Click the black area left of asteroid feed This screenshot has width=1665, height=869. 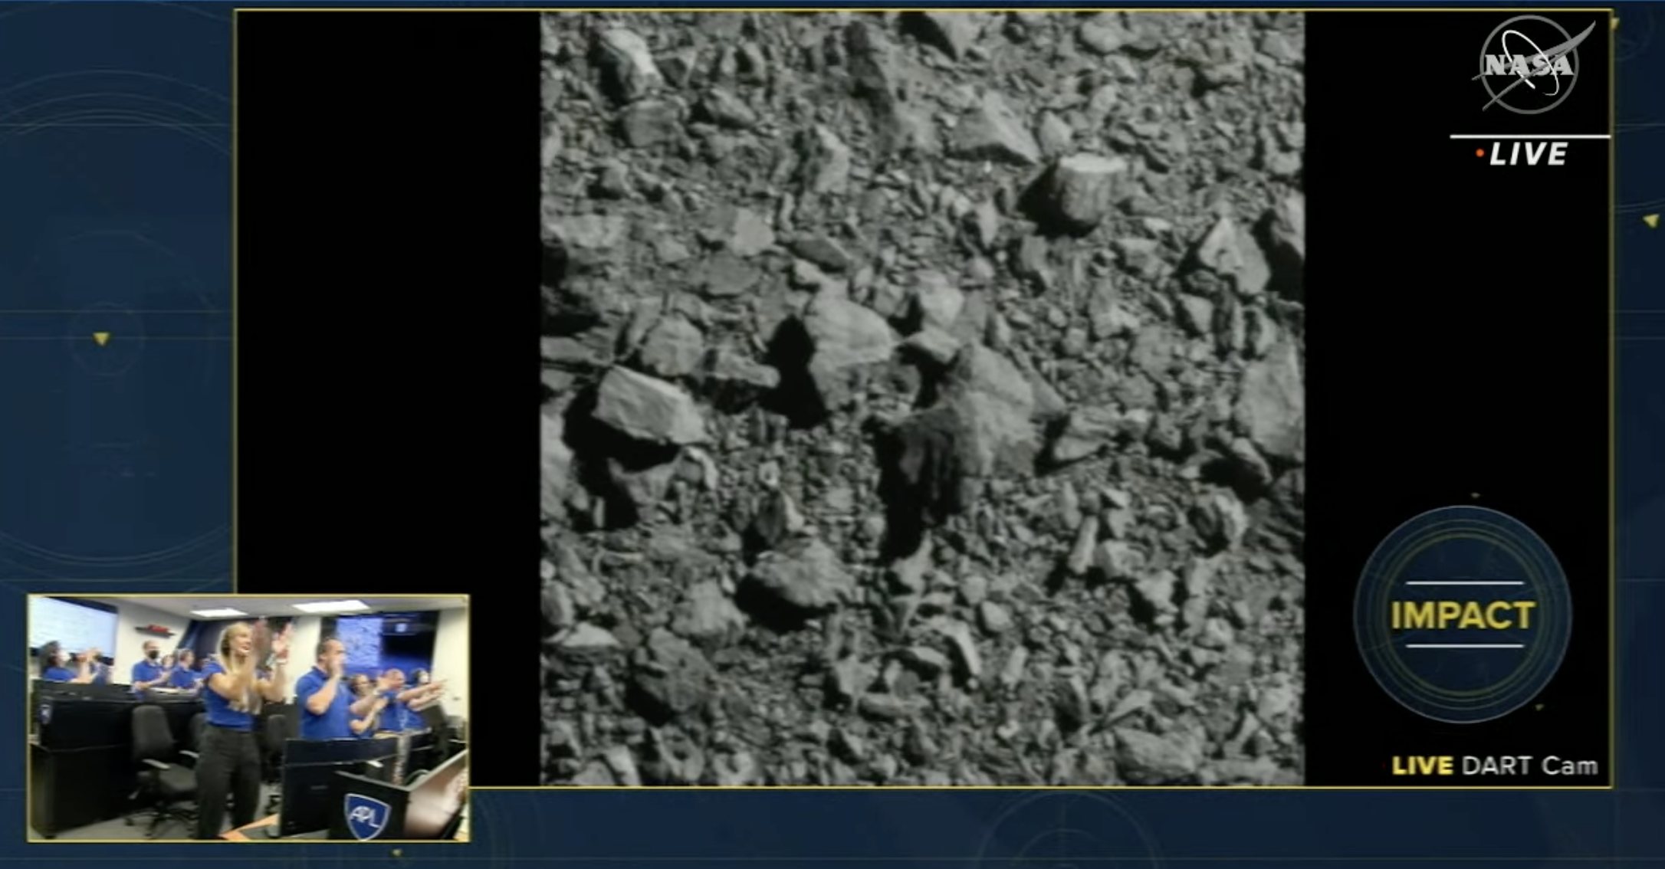[x=387, y=307]
